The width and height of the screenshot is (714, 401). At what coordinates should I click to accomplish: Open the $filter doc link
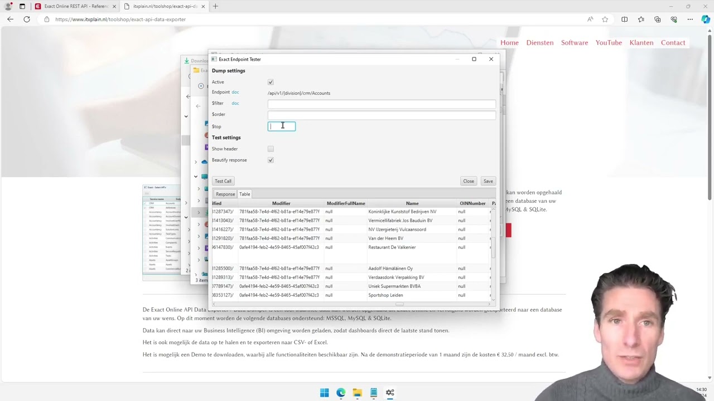235,103
